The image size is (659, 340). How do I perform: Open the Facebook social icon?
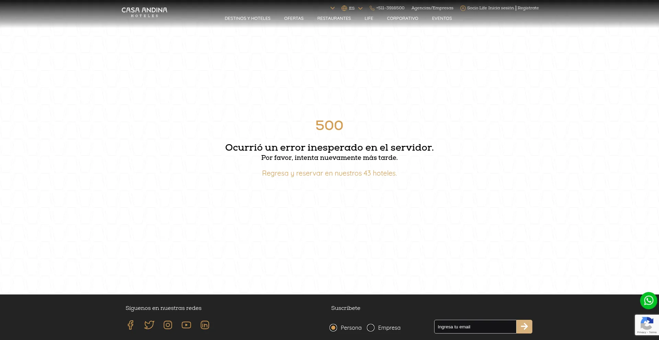click(130, 325)
